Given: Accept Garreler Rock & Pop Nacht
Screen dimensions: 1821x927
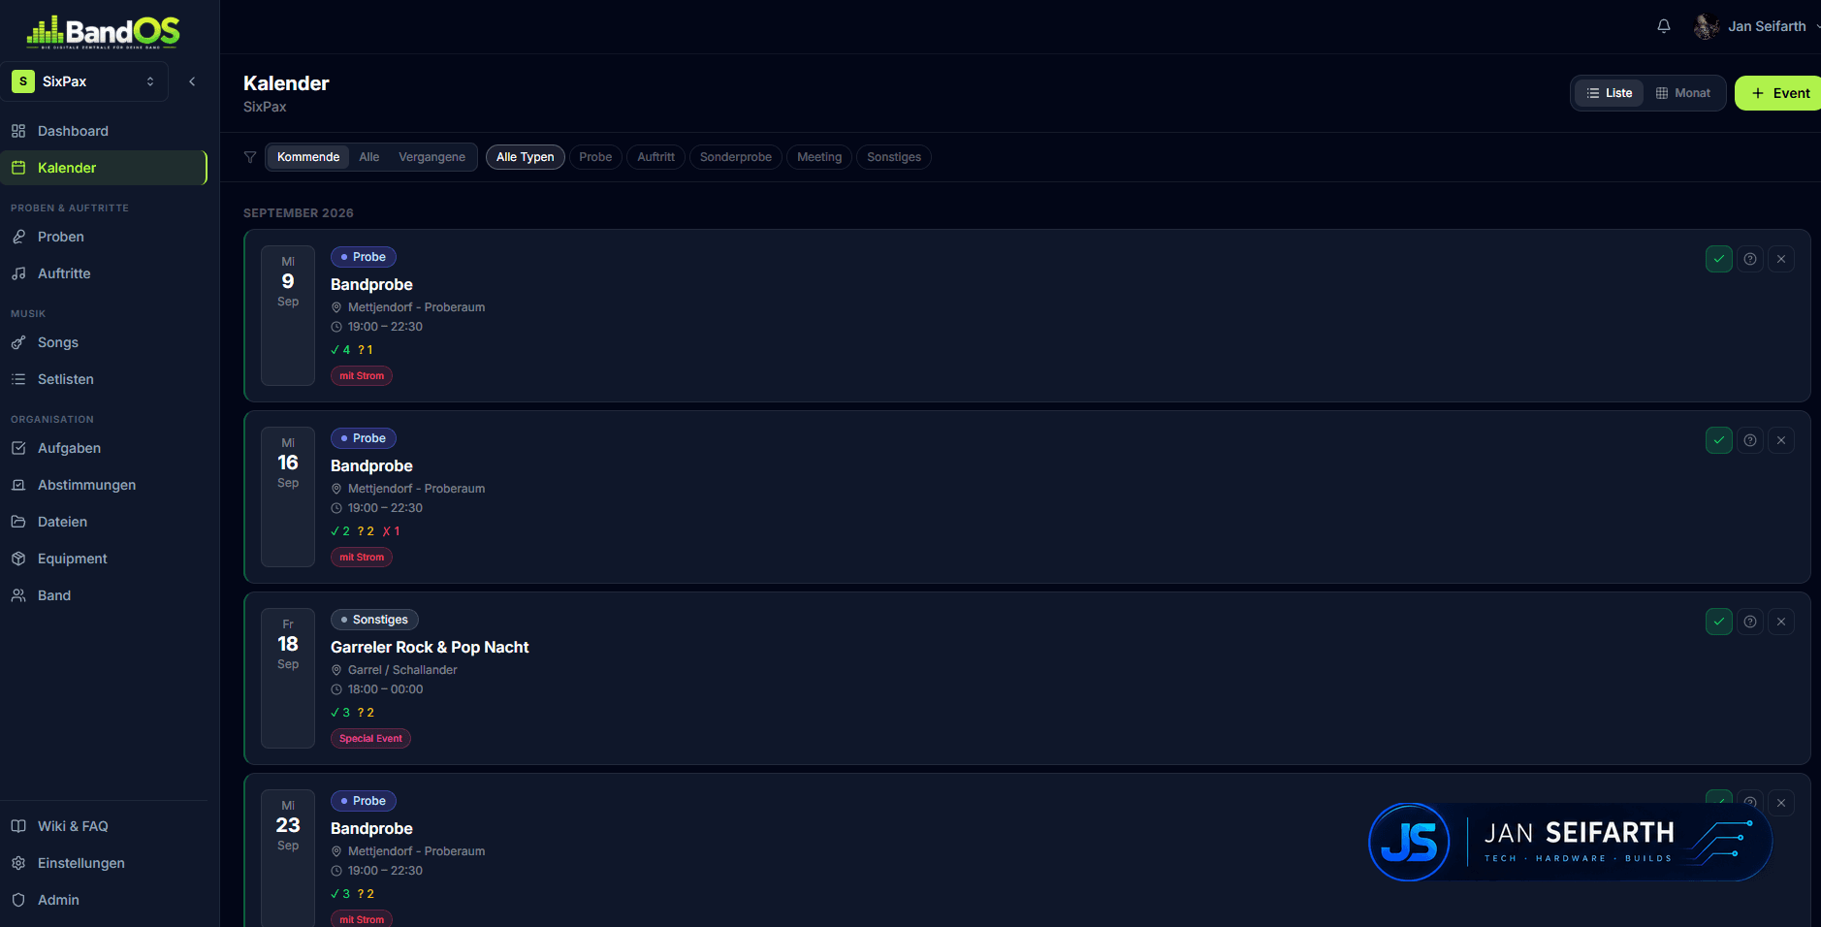Looking at the screenshot, I should [1719, 622].
